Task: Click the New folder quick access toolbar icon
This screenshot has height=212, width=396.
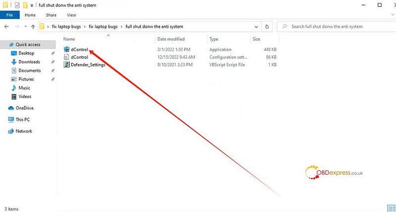Action: [x=25, y=5]
